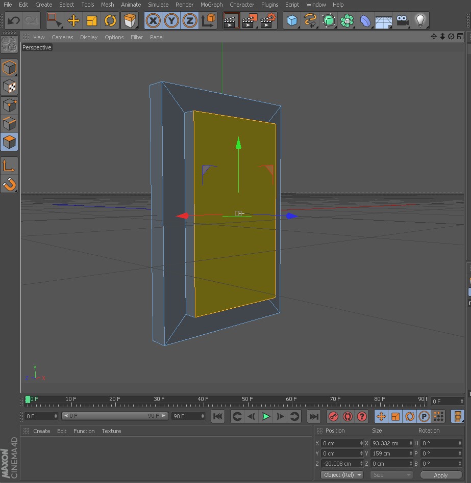Click the Record Active Objects button

pos(333,417)
